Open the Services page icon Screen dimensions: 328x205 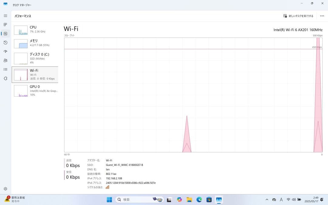point(5,78)
